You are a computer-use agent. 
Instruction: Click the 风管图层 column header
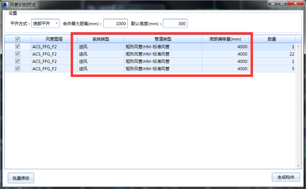[54, 39]
